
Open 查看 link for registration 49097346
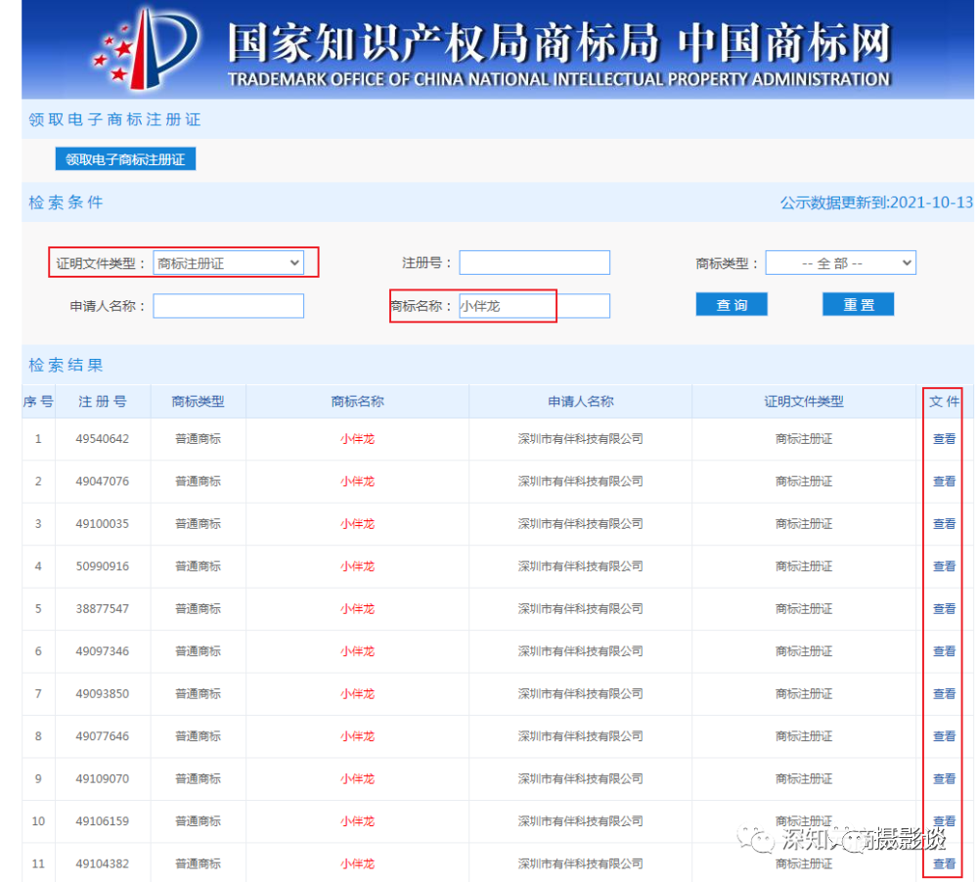[944, 650]
